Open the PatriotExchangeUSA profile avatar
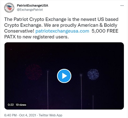This screenshot has width=128, height=118. 9,8
